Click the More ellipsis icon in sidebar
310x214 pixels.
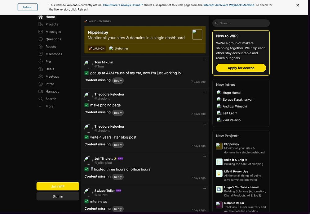pos(41,106)
